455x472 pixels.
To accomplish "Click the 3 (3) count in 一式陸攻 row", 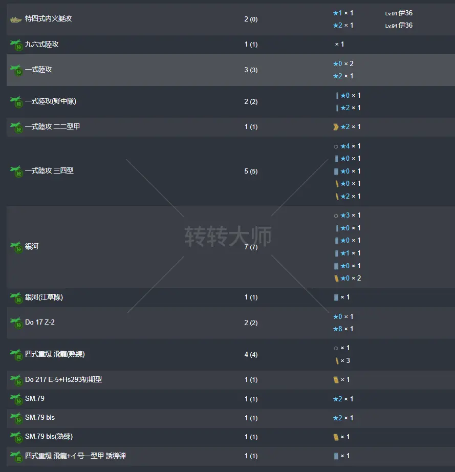I will point(251,70).
